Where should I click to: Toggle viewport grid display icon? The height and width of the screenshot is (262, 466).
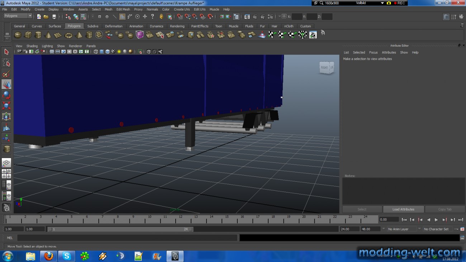[x=52, y=52]
